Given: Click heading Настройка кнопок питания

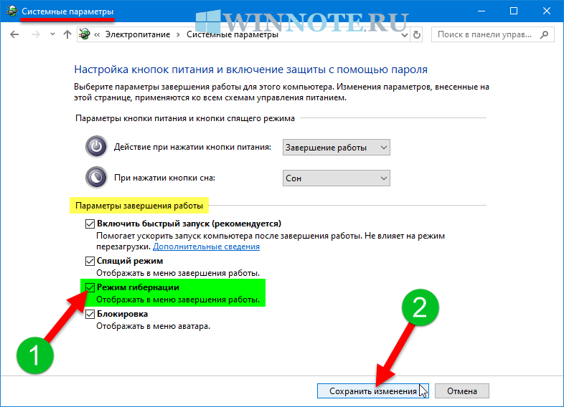Looking at the screenshot, I should tap(250, 70).
